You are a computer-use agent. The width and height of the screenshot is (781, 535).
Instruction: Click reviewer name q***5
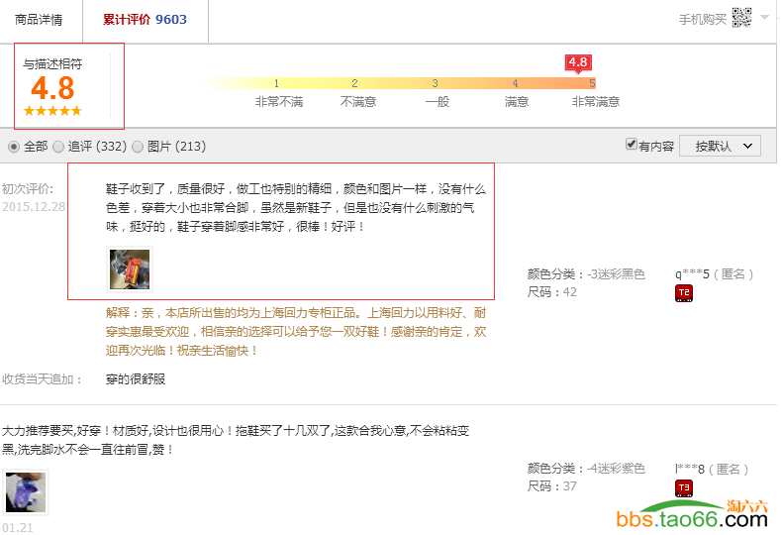click(692, 273)
